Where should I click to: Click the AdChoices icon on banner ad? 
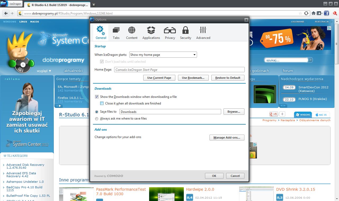click(x=329, y=28)
